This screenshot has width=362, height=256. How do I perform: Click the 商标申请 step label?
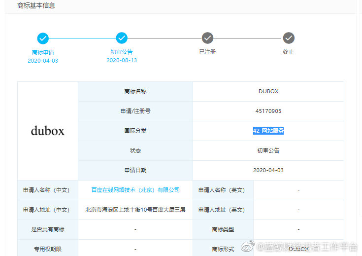click(43, 52)
